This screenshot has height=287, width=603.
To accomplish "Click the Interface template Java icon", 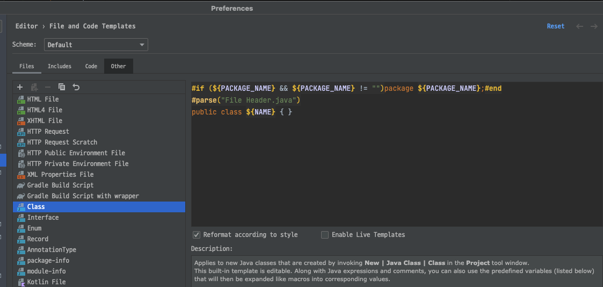I will 21,218.
